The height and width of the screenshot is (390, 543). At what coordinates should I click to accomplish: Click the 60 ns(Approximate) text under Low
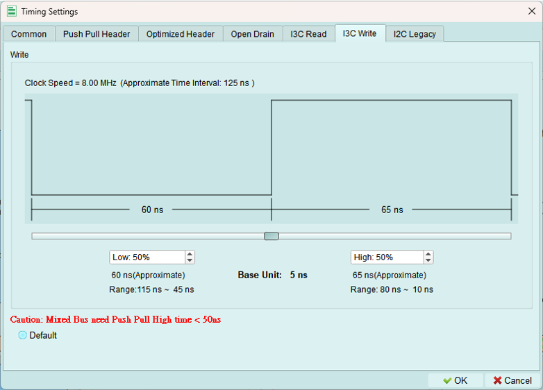tap(148, 275)
